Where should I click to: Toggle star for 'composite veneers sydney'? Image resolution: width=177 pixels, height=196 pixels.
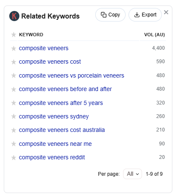[x=13, y=116]
